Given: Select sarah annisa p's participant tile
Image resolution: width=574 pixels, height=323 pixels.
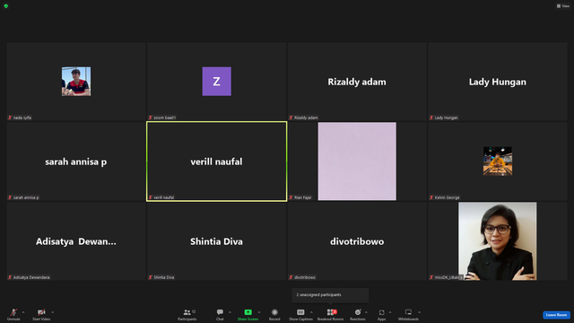Looking at the screenshot, I should pyautogui.click(x=76, y=161).
